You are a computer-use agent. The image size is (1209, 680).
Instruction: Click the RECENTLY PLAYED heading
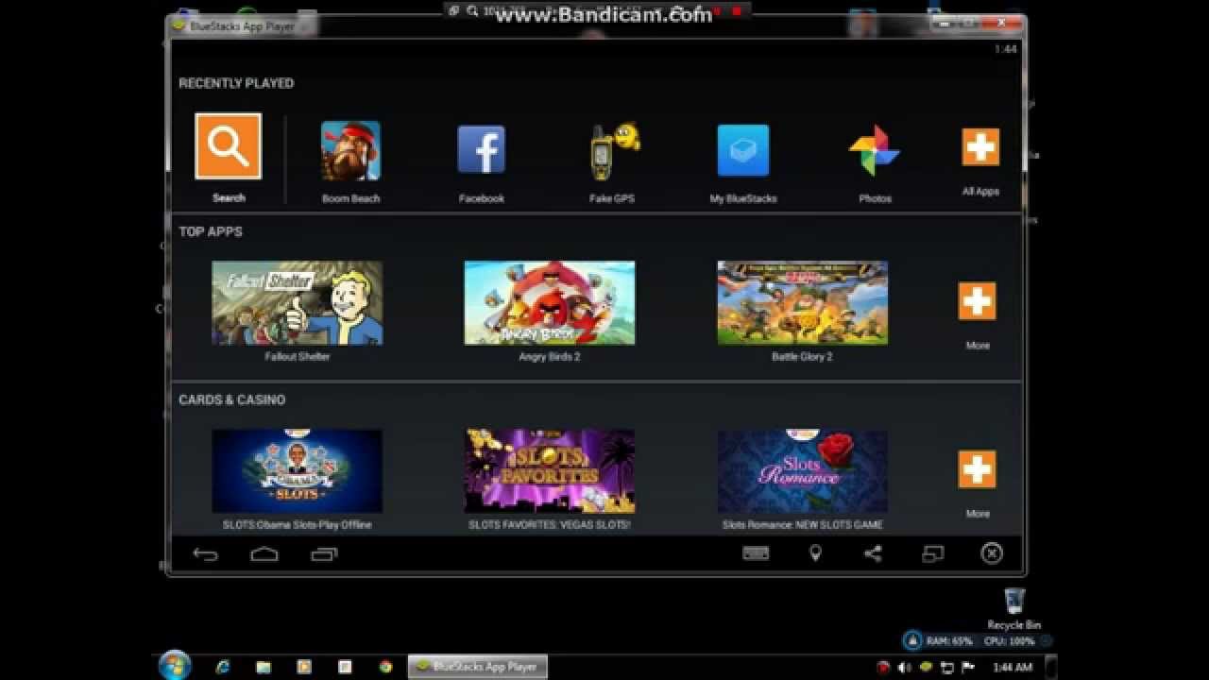(x=236, y=83)
